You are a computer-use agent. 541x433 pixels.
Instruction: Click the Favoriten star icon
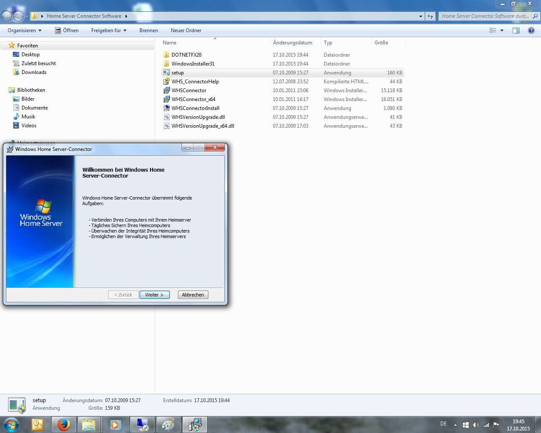coord(12,45)
